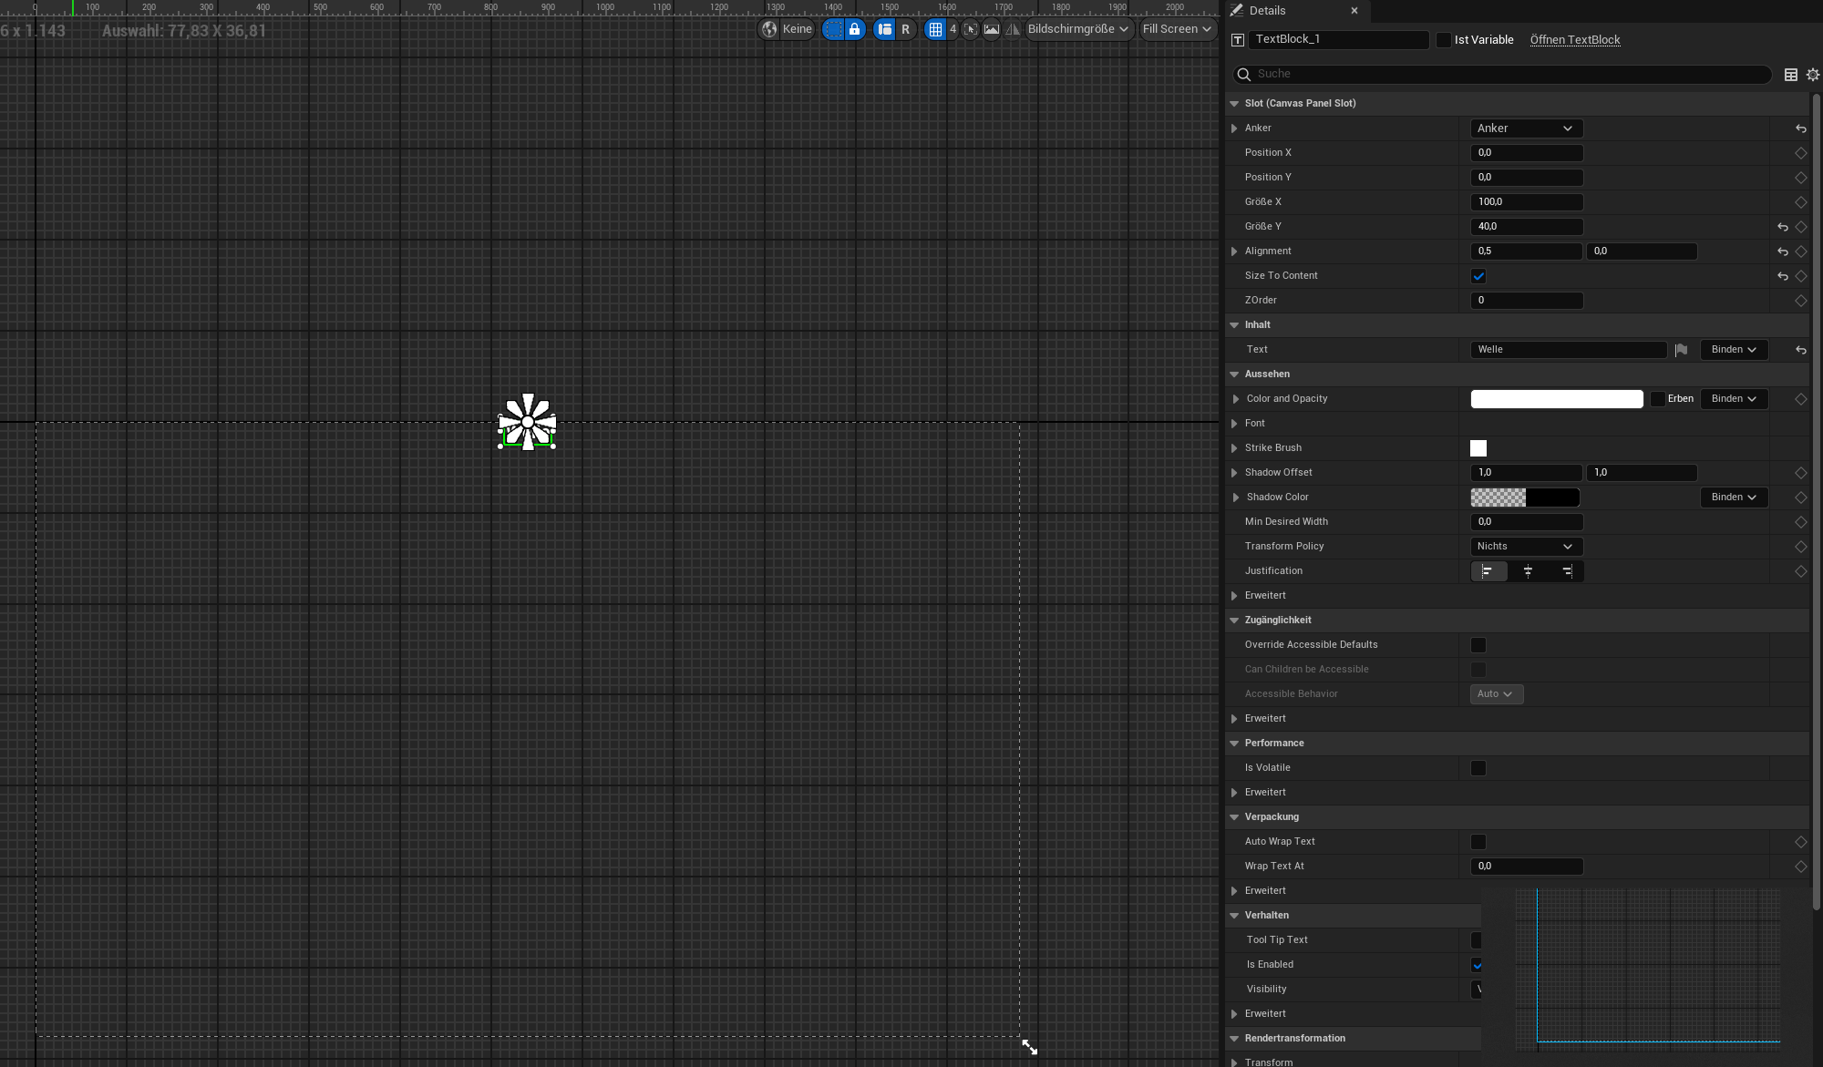Click the zoom-to-fit icon in toolbar

(971, 29)
